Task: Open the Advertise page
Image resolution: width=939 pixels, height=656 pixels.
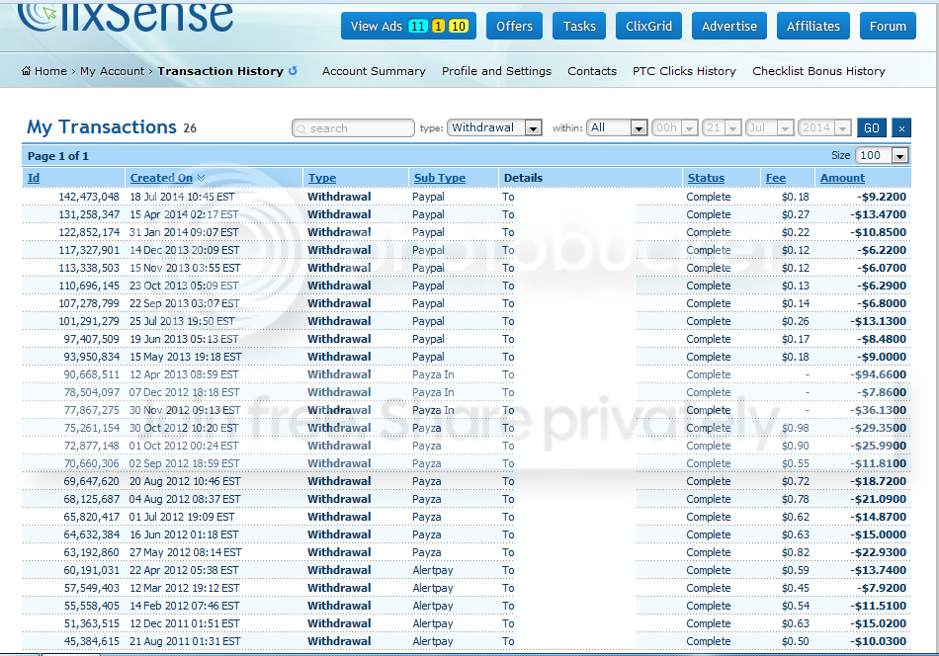Action: coord(728,26)
